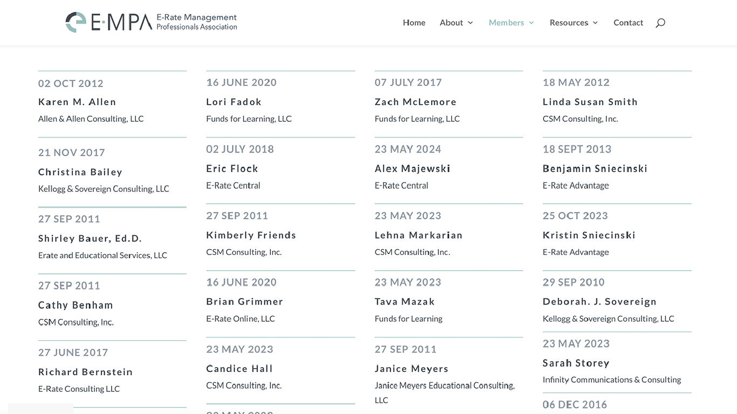Screen dimensions: 737x414
Task: Select member Cathy Benham
Action: click(76, 305)
